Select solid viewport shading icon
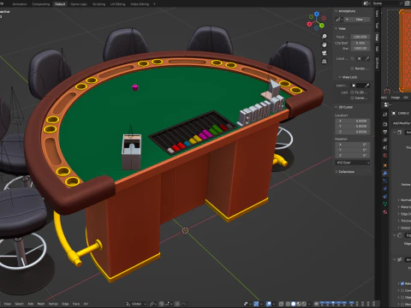 (x=294, y=304)
